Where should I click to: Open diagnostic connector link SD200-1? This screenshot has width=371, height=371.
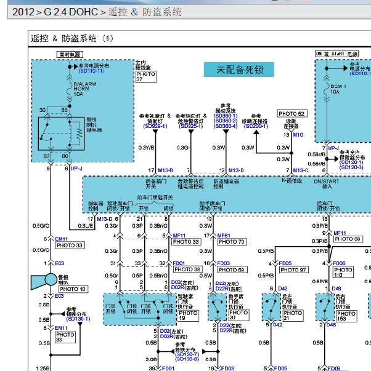(x=256, y=126)
